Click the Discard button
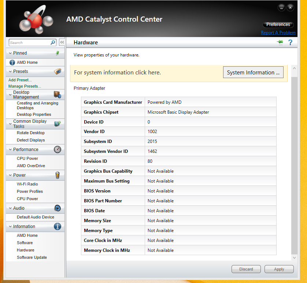 (246, 269)
